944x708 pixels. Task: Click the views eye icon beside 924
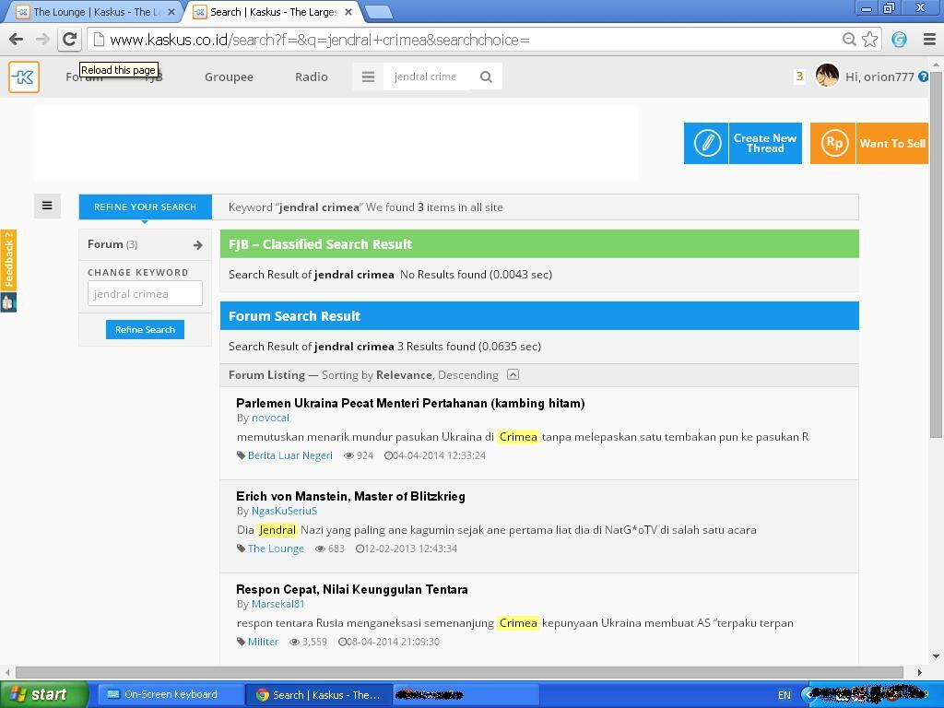point(348,455)
